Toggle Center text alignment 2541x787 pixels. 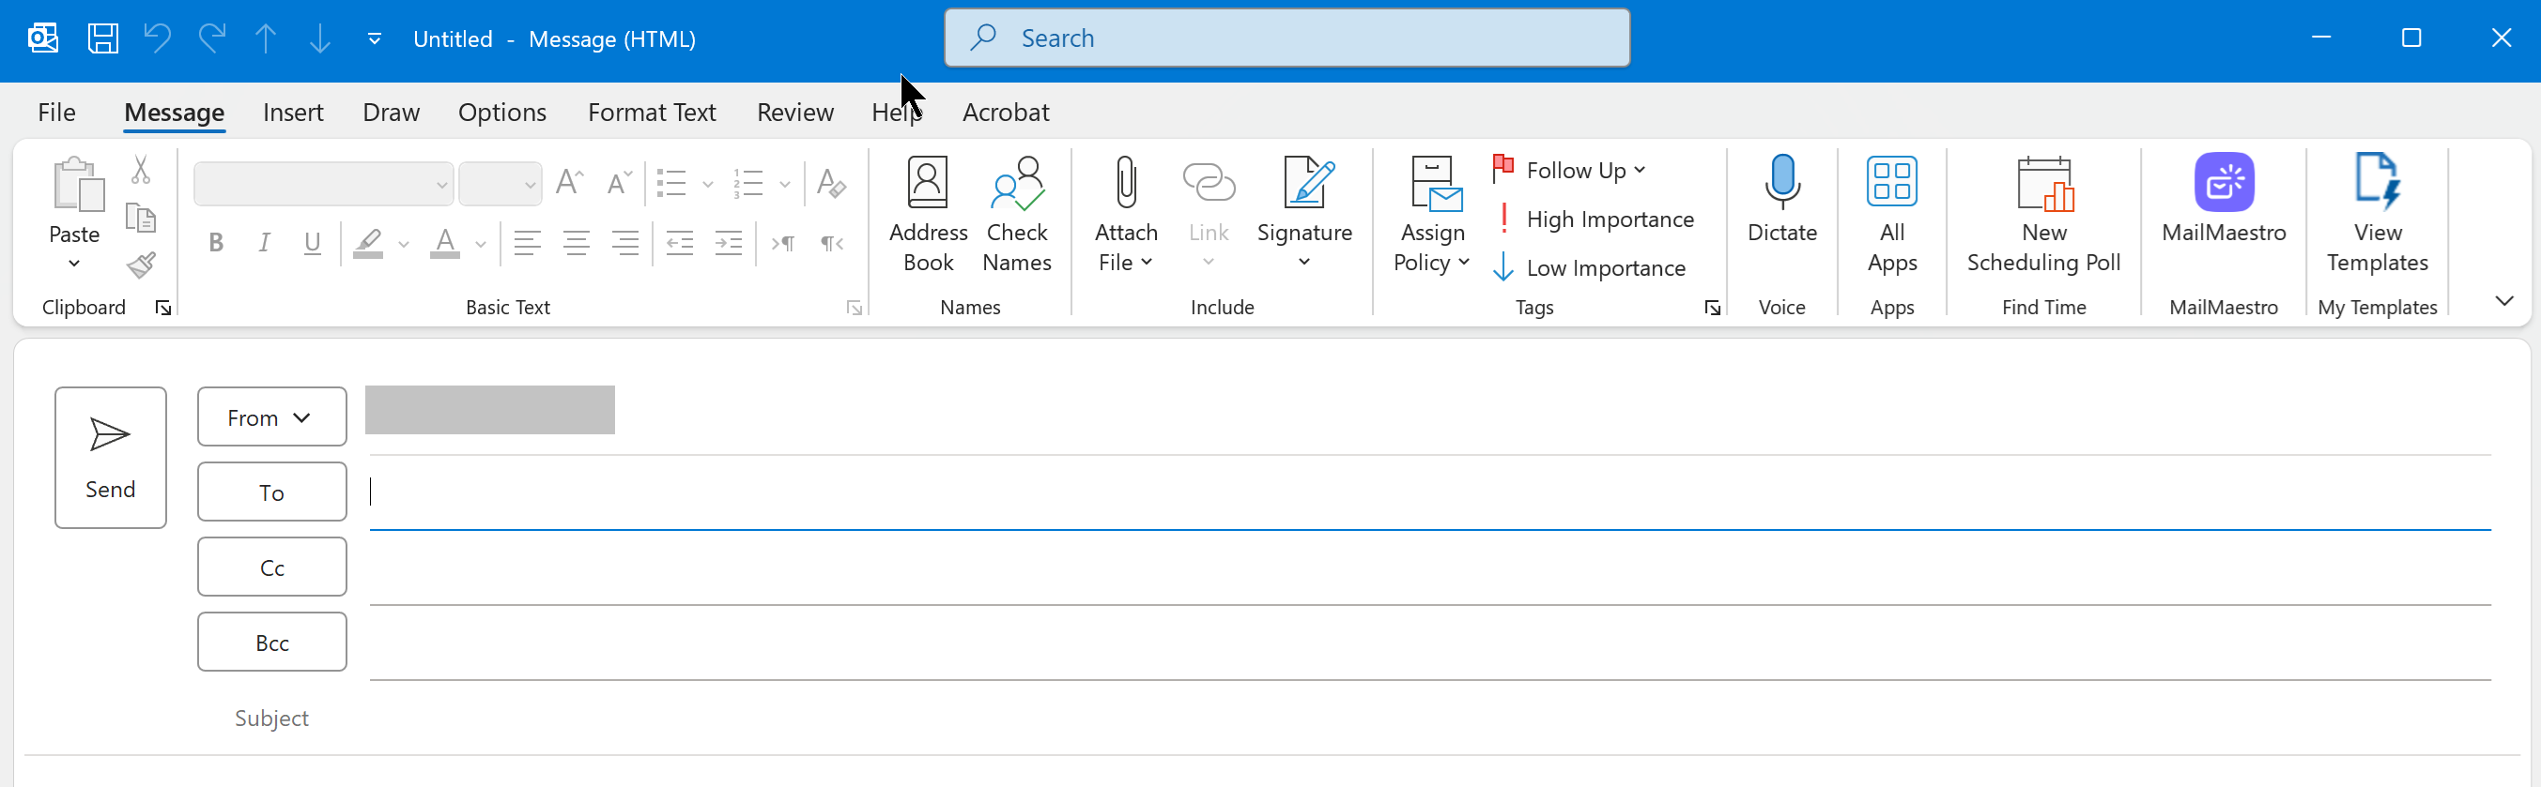click(576, 243)
